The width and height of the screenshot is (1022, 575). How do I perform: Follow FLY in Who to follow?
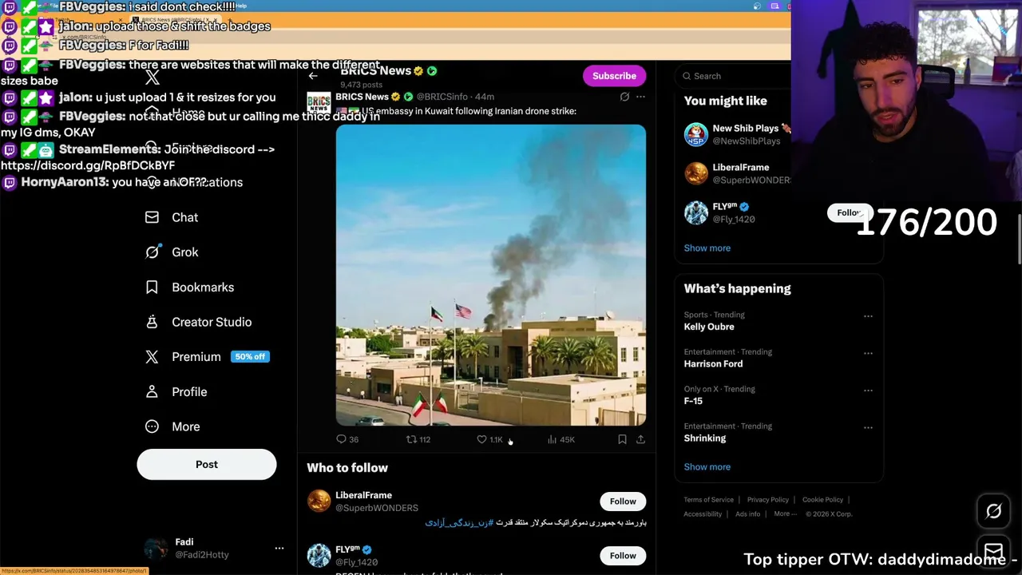(623, 555)
